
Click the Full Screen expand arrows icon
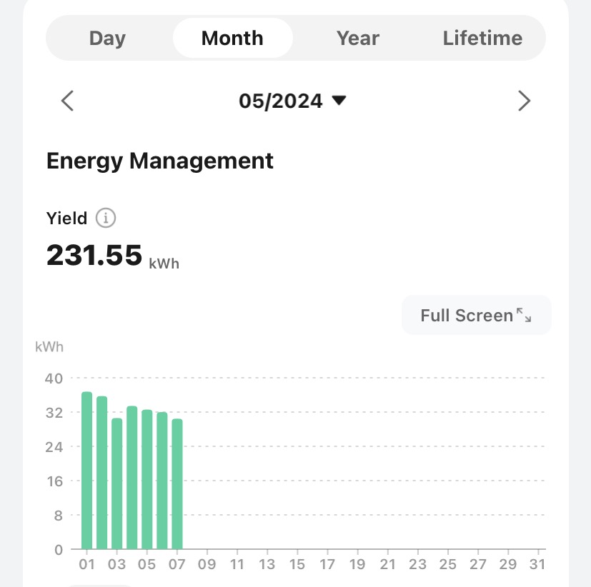(x=524, y=315)
